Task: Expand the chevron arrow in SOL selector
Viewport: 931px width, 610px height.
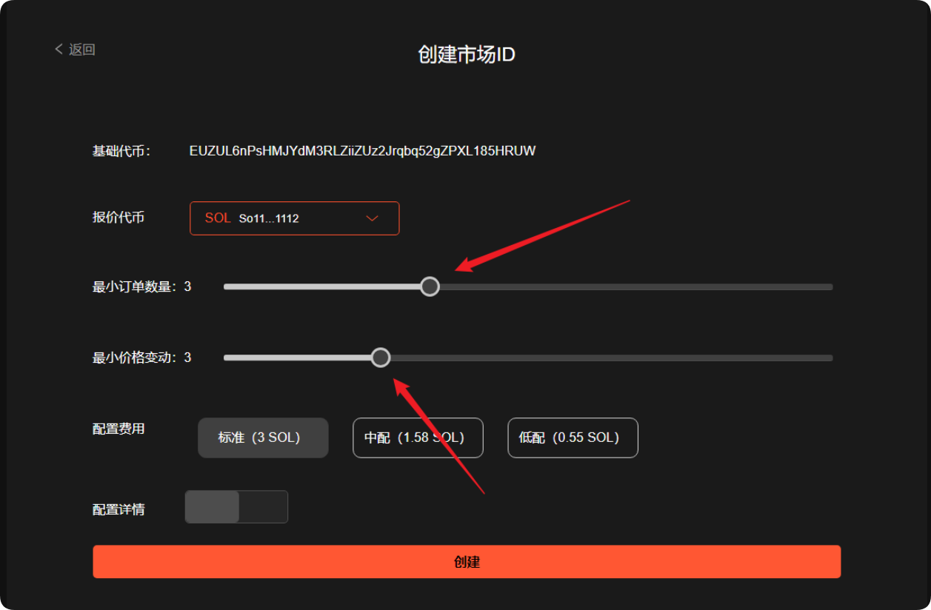Action: tap(373, 218)
